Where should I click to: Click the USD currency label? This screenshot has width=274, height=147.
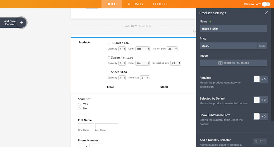click(262, 46)
